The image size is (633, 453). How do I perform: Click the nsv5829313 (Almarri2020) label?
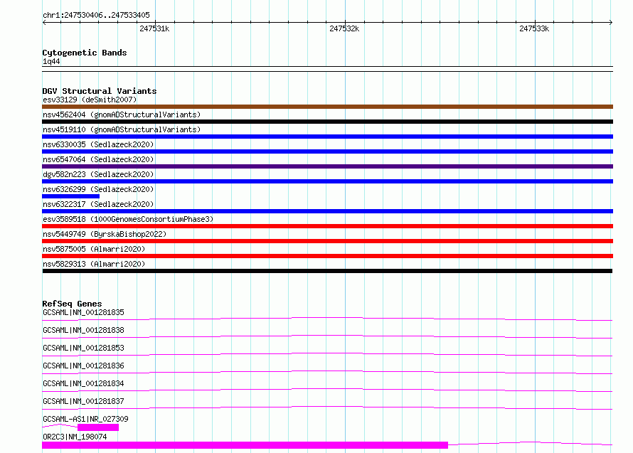[x=94, y=264]
